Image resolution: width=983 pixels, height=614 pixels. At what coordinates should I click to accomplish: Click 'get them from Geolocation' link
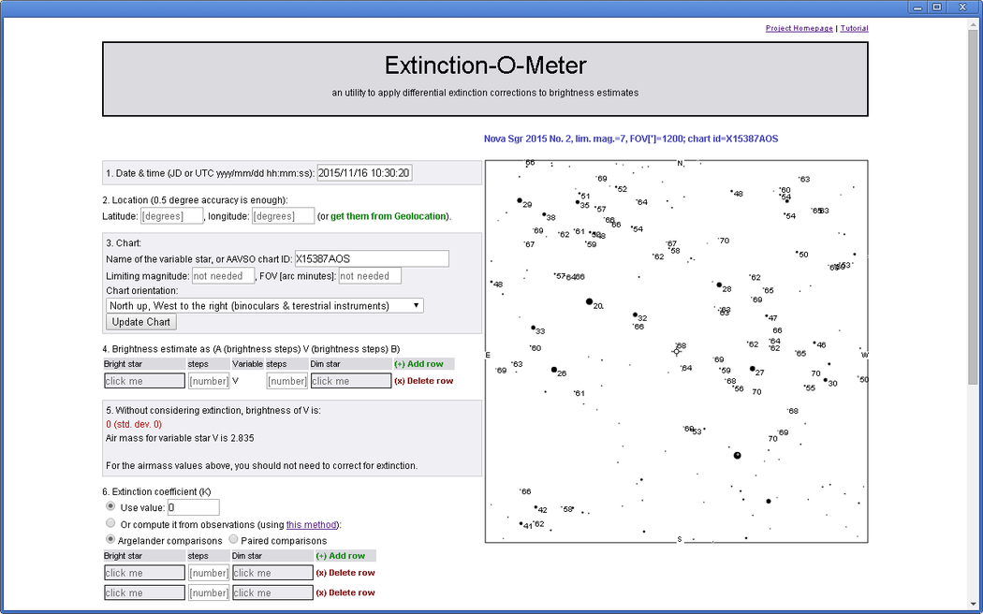[x=389, y=216]
